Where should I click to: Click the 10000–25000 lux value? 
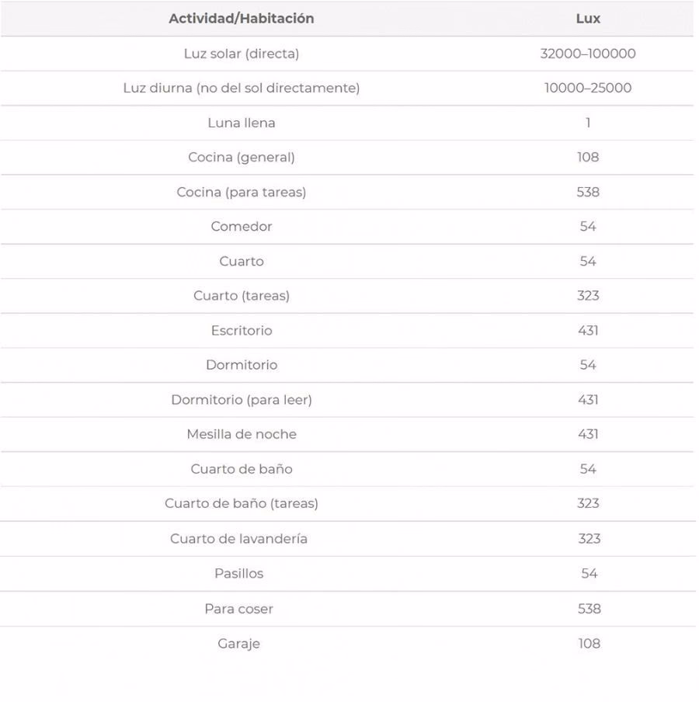coord(588,88)
